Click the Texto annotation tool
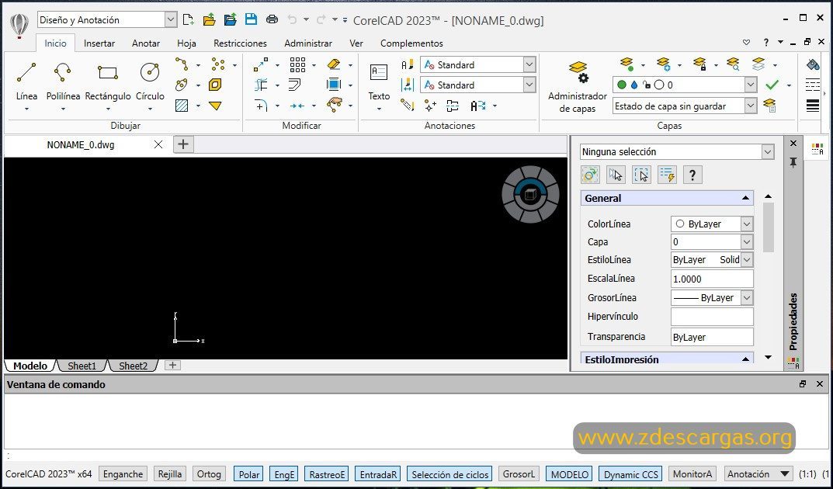Viewport: 833px width, 489px height. [x=379, y=86]
